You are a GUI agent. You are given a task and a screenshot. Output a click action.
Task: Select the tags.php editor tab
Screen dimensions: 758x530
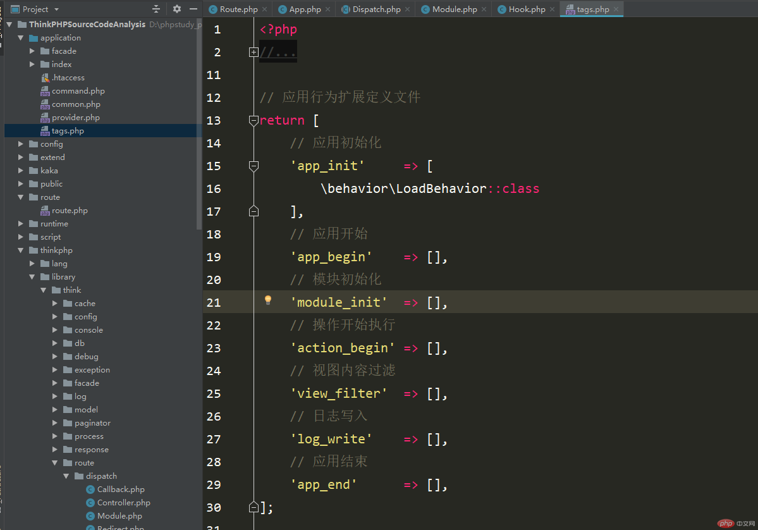click(x=592, y=9)
